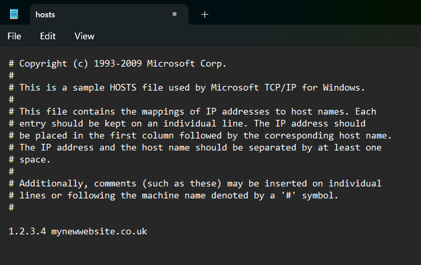Click the line starting 'lines or following'
Viewport: 421px width, 265px height.
[173, 196]
